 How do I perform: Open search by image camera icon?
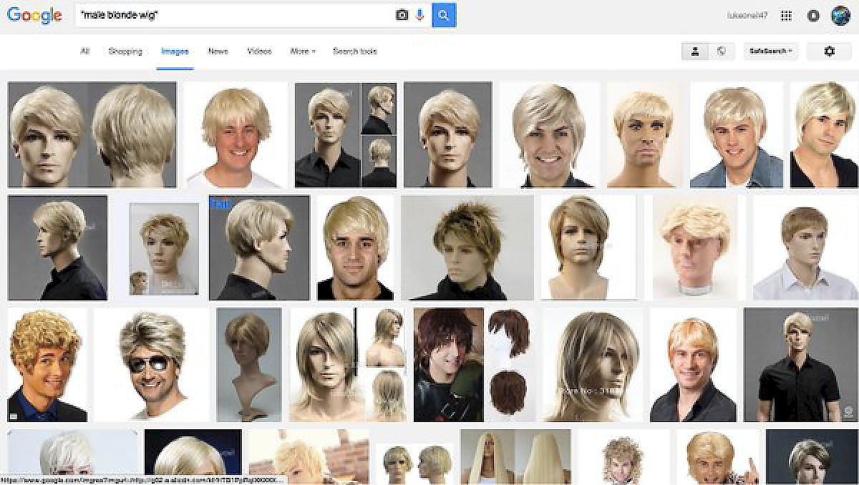[x=402, y=15]
